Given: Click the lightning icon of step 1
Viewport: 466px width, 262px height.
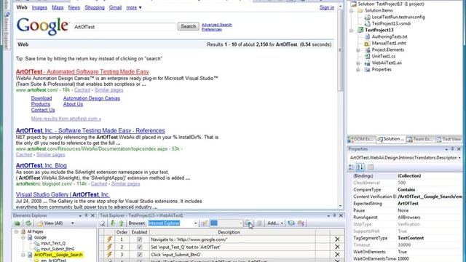Looking at the screenshot, I should (109, 239).
